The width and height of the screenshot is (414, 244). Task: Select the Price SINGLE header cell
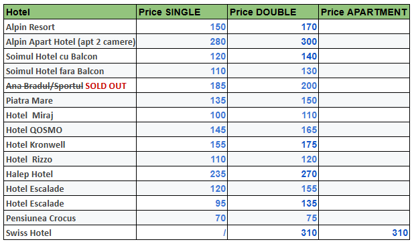[x=182, y=12]
